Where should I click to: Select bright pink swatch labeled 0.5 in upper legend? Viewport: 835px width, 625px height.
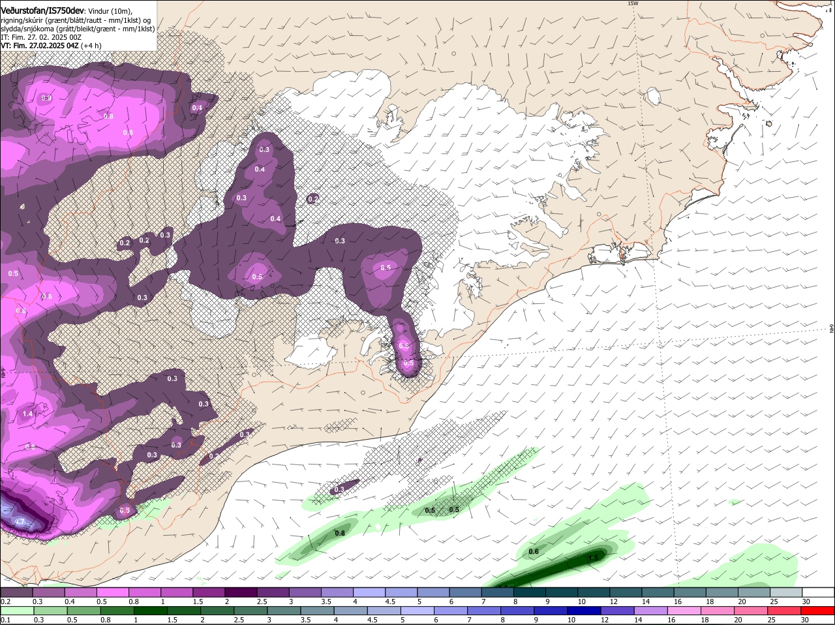[x=114, y=592]
